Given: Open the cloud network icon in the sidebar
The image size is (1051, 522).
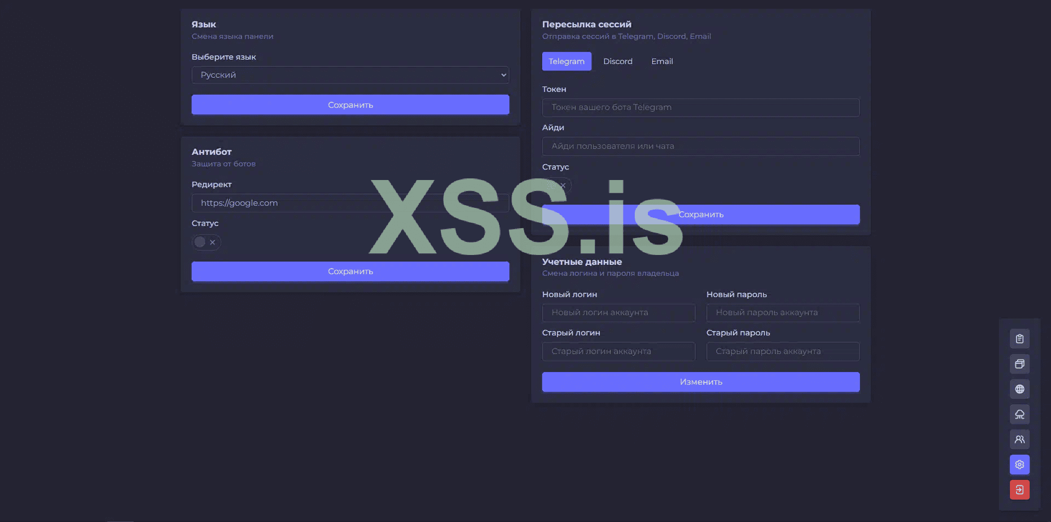Looking at the screenshot, I should [1019, 414].
